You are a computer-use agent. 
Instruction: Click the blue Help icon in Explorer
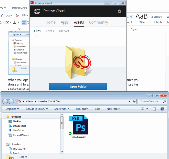(162, 109)
